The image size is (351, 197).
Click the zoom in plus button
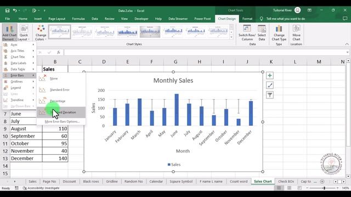pyautogui.click(x=338, y=188)
